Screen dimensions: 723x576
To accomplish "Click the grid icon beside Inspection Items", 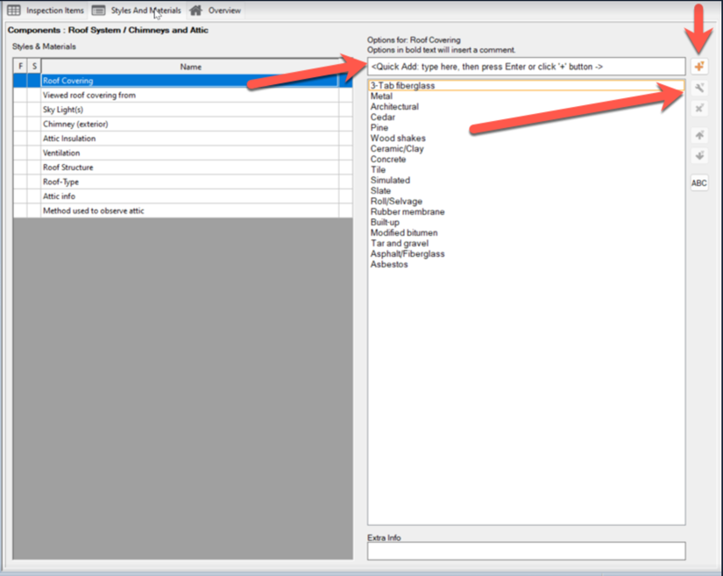I will [x=14, y=11].
